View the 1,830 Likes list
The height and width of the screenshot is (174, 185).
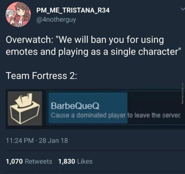(75, 161)
